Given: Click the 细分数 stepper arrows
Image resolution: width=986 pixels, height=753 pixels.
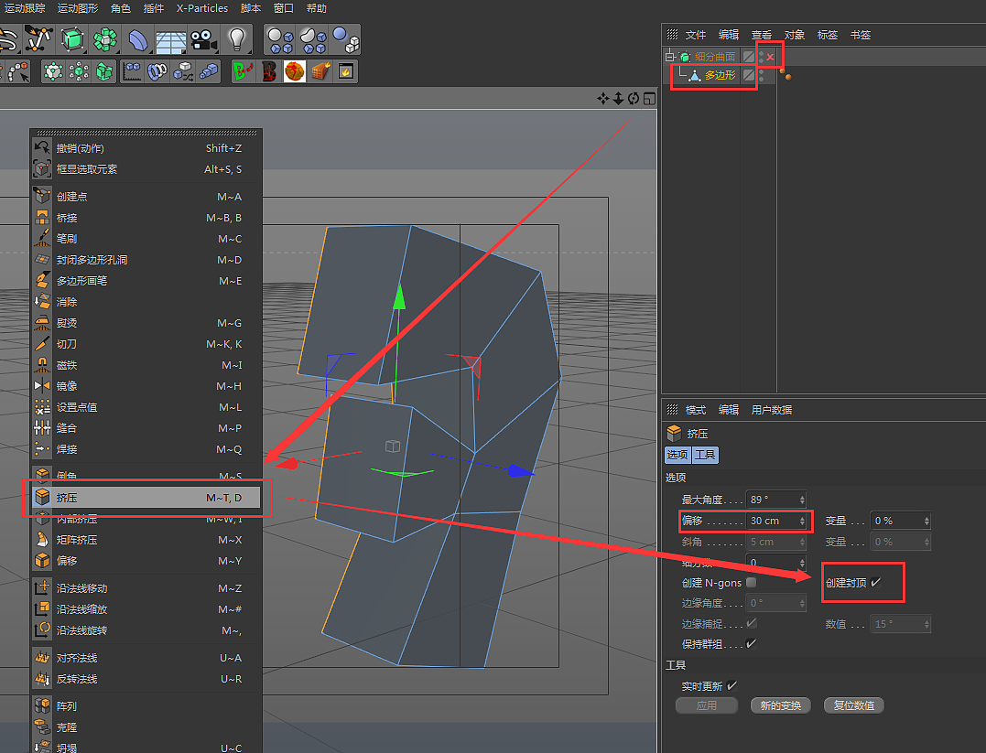Looking at the screenshot, I should click(x=802, y=562).
